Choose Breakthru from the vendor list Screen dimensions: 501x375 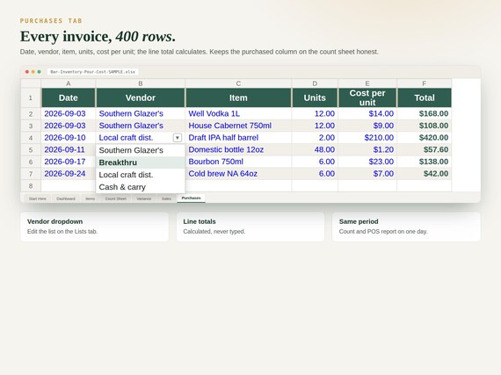[x=141, y=162]
